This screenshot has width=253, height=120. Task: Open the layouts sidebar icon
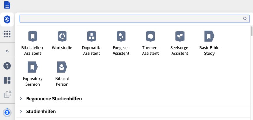coord(7,80)
